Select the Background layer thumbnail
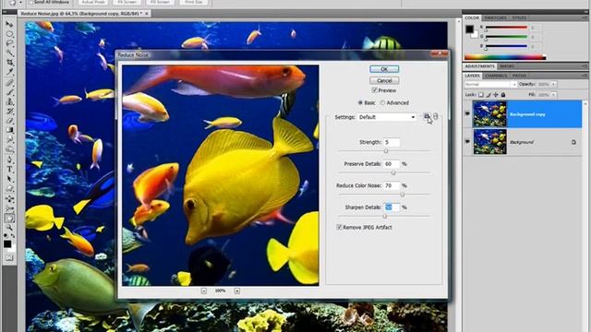Screen dimensions: 591x332 489,141
